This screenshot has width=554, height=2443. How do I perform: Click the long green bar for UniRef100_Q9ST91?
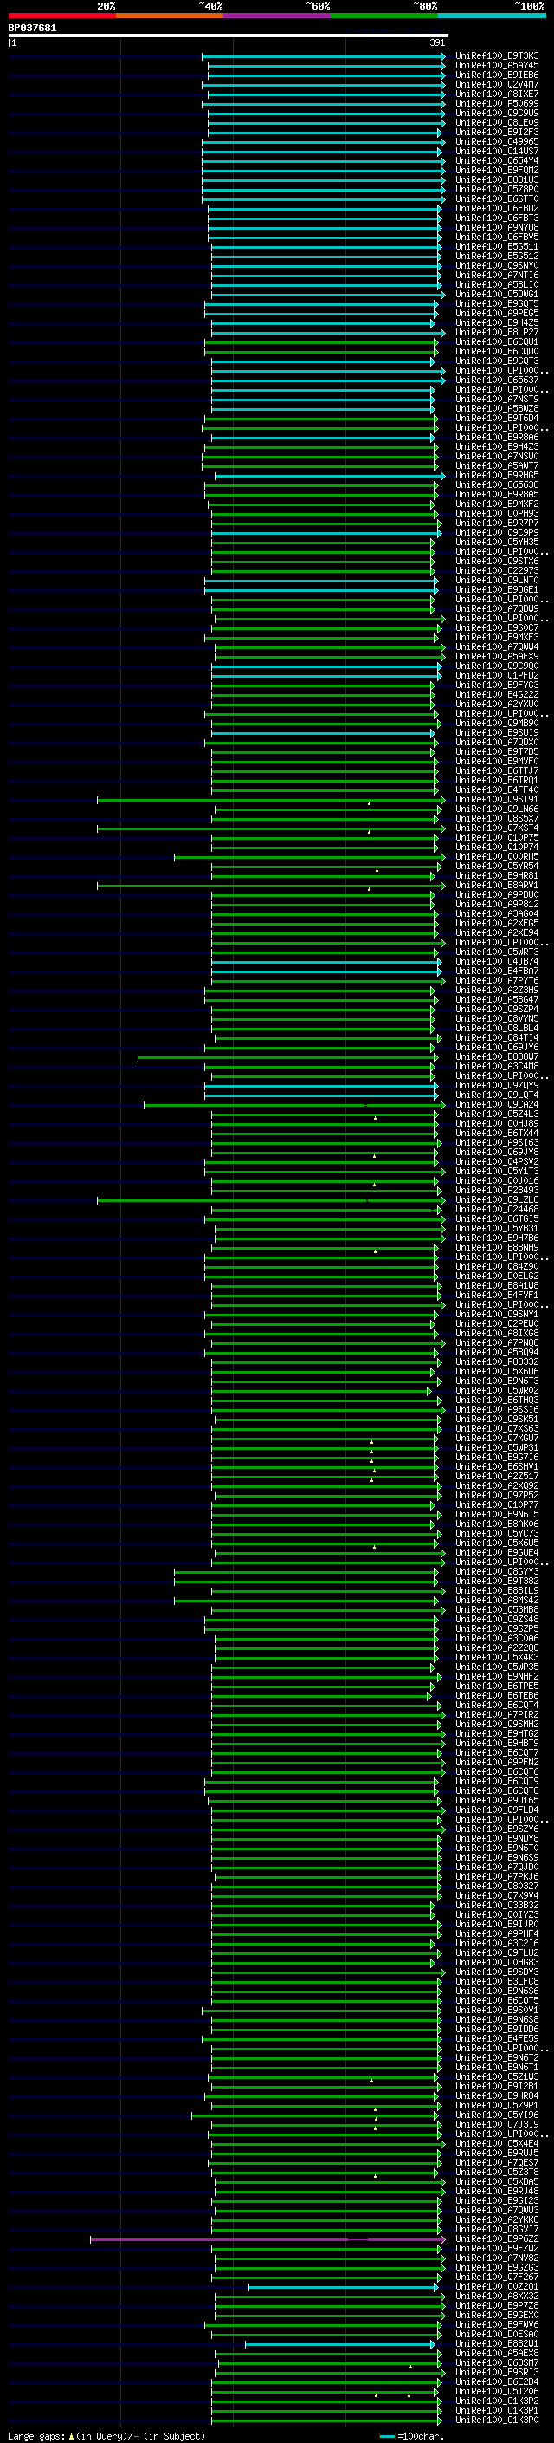pyautogui.click(x=271, y=800)
